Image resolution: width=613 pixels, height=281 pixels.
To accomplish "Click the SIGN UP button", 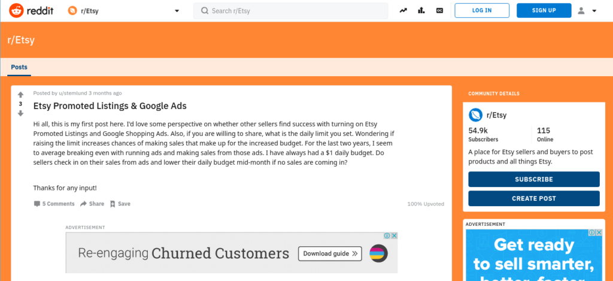I will tap(544, 11).
